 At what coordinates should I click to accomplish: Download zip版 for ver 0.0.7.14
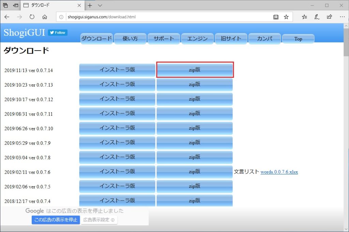click(x=195, y=70)
